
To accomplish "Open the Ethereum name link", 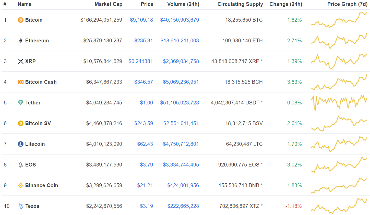I will coord(37,41).
